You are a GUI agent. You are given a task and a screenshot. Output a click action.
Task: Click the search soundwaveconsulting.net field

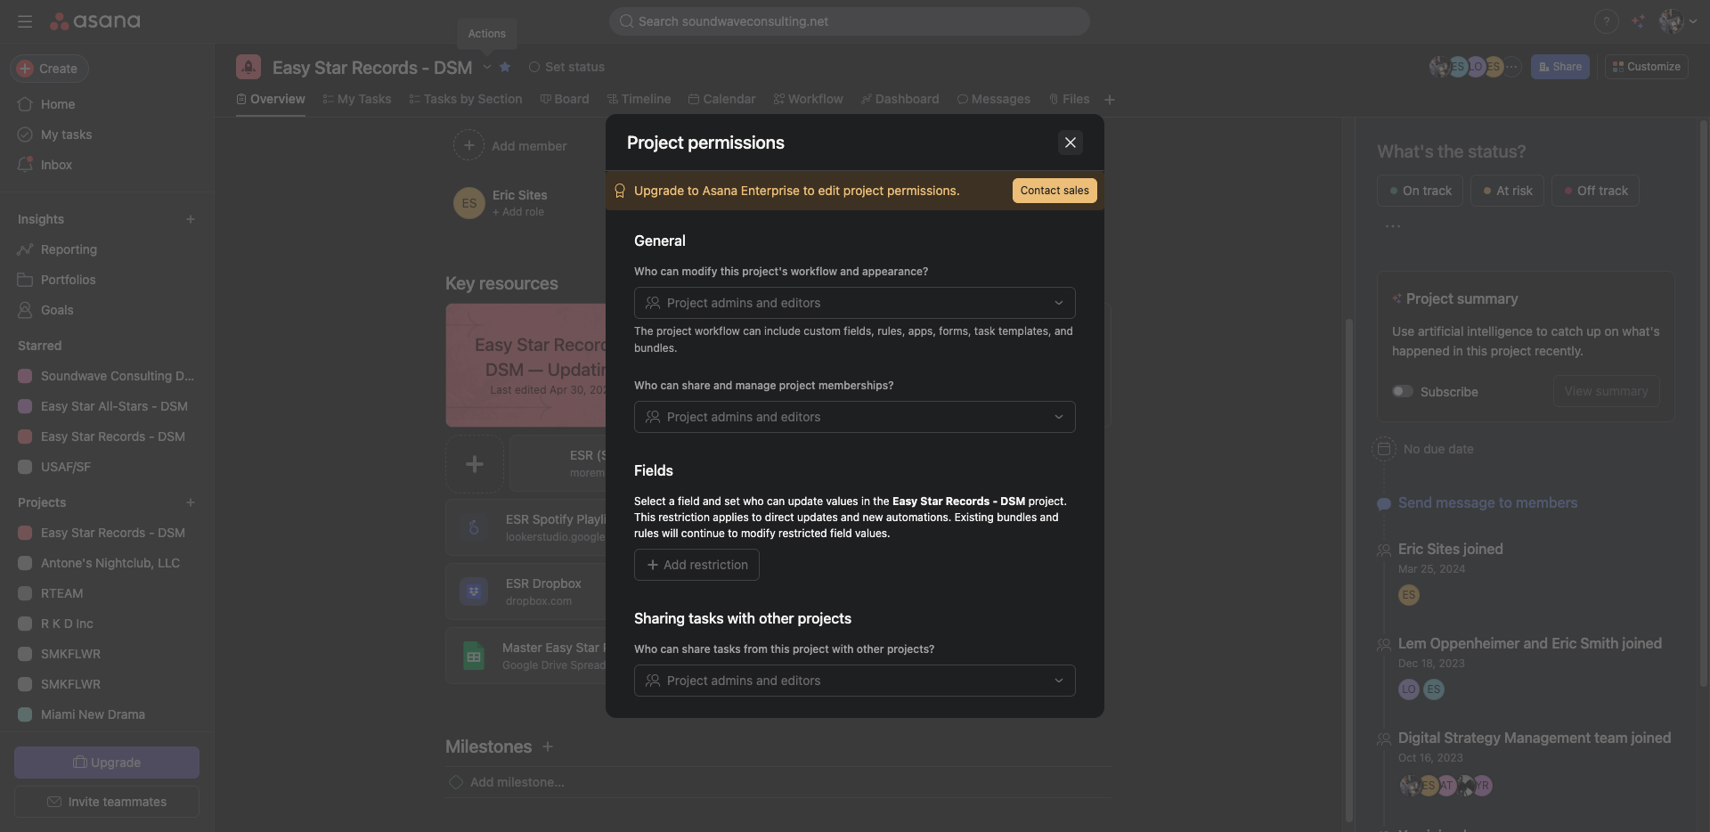(849, 21)
